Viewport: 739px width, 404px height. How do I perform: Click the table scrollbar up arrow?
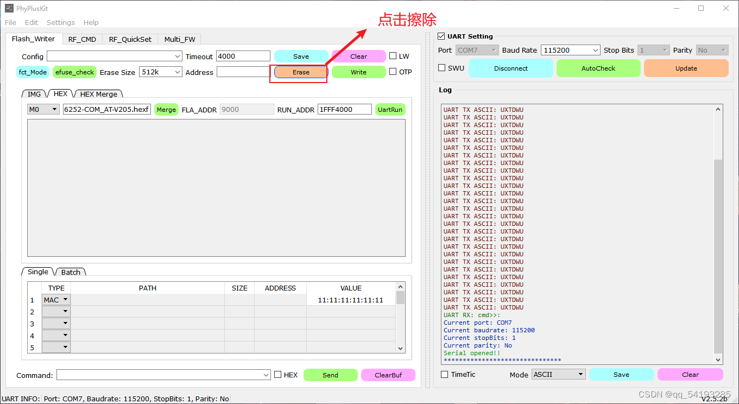(401, 287)
